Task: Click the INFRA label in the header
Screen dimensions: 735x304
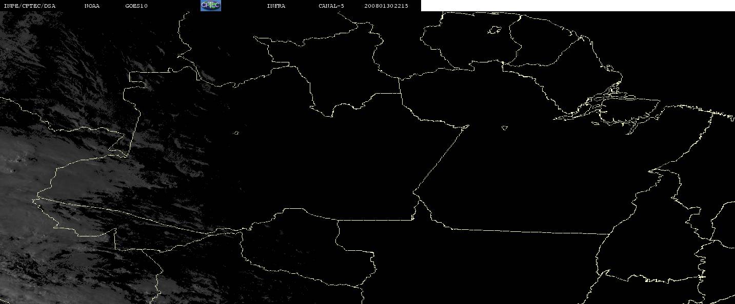Action: point(276,6)
